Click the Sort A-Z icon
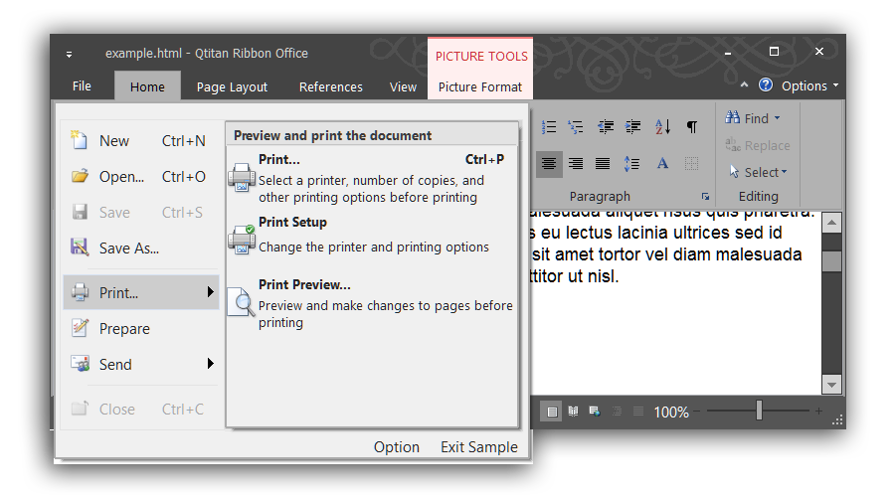895x497 pixels. pyautogui.click(x=662, y=127)
